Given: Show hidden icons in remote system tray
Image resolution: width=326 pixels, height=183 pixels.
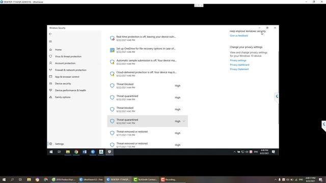Looking at the screenshot, I should 234,152.
